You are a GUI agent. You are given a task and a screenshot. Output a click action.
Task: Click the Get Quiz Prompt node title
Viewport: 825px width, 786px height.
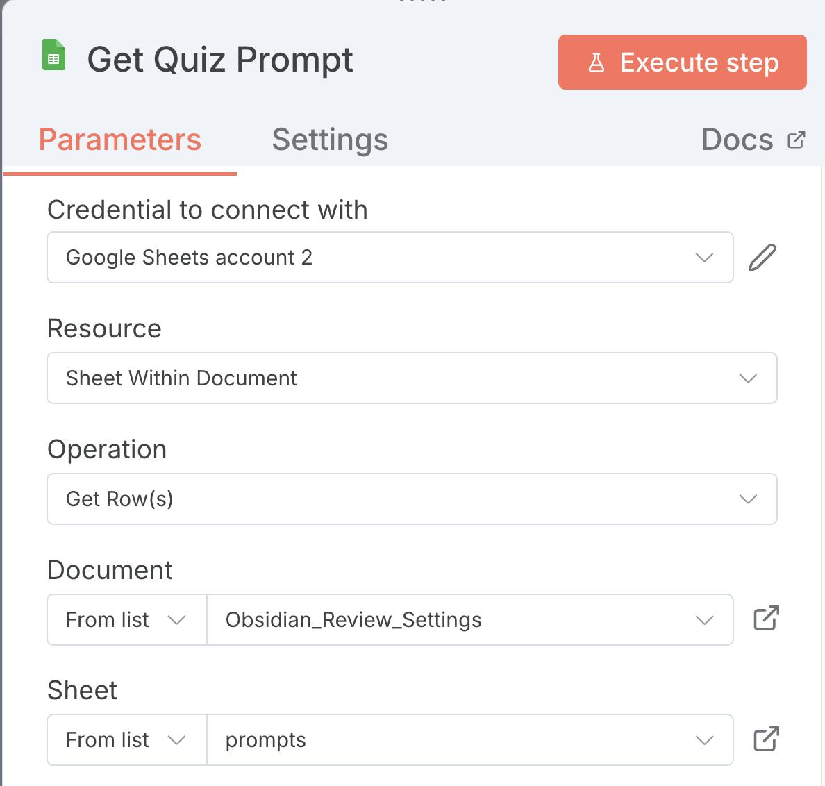(x=220, y=60)
